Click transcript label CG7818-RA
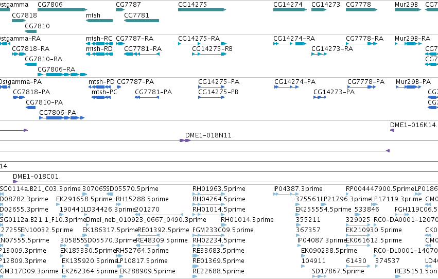This screenshot has width=438, height=279. pyautogui.click(x=31, y=49)
